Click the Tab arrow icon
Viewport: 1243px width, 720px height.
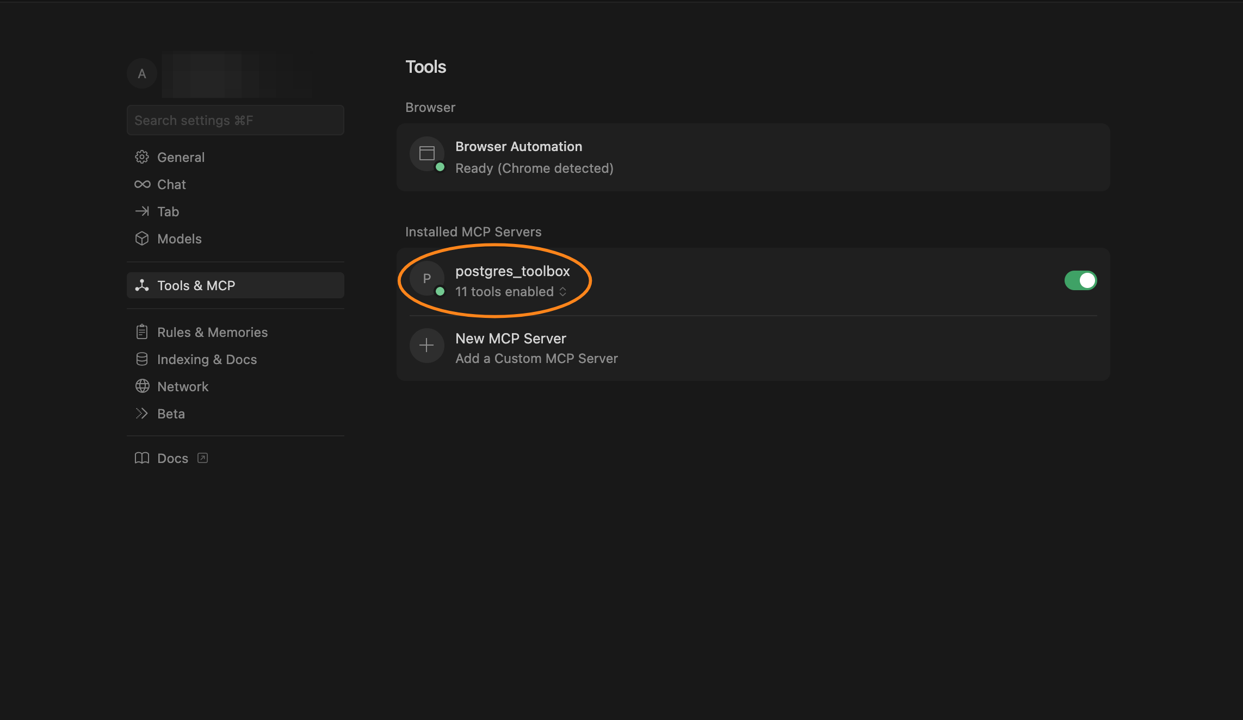tap(142, 211)
